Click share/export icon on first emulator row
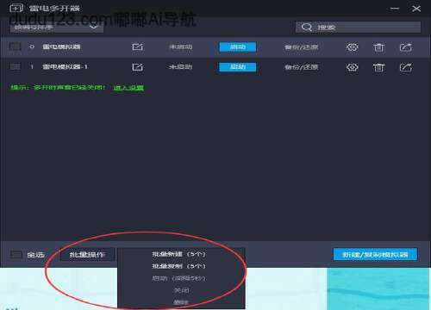Screen dimensions: 431x310 pos(406,47)
